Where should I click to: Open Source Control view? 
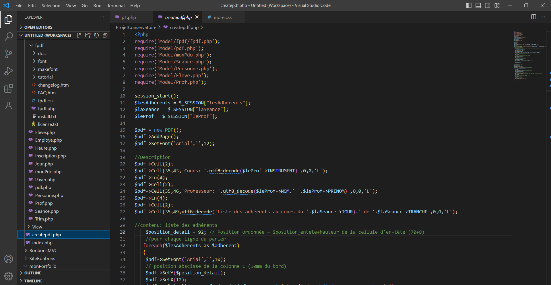click(x=9, y=54)
